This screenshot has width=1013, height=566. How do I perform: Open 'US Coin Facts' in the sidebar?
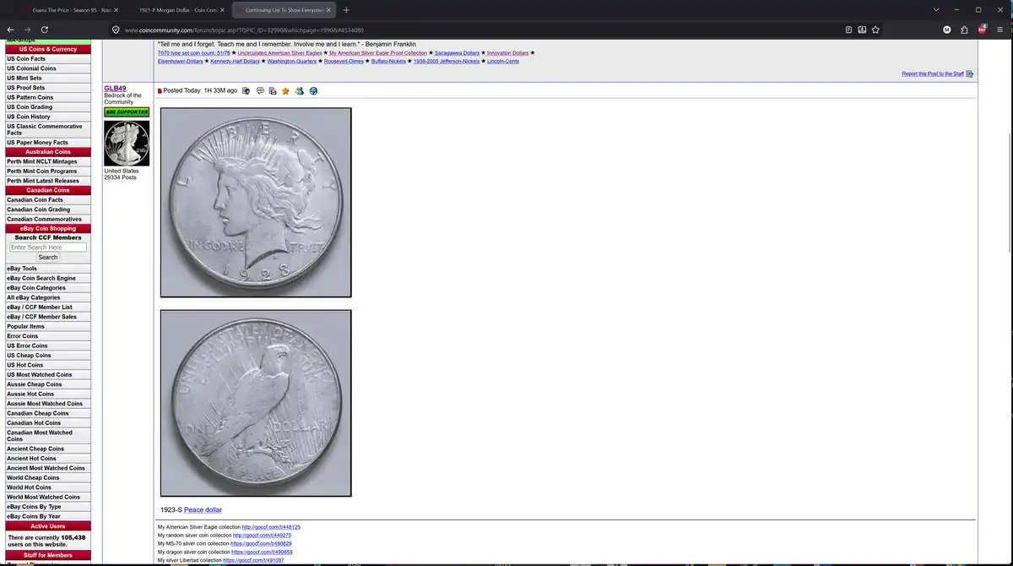coord(47,58)
